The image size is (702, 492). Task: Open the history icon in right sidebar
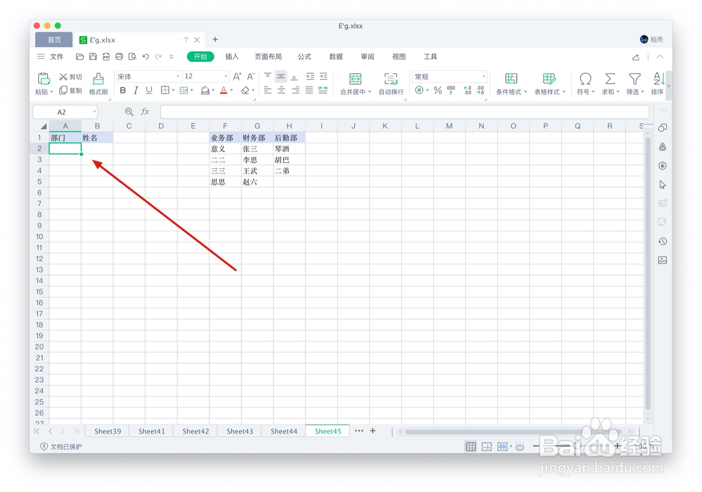tap(663, 241)
